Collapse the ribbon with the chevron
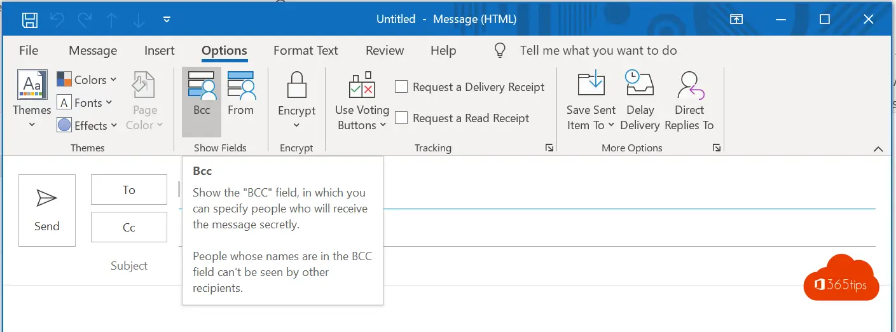This screenshot has width=896, height=332. [878, 149]
